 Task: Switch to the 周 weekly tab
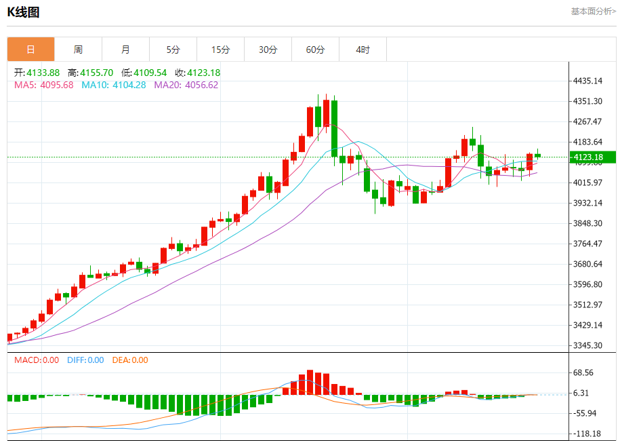[79, 50]
